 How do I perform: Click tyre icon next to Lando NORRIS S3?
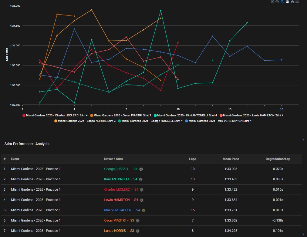[138, 231]
